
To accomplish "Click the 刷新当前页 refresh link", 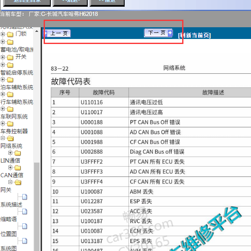I will tap(194, 35).
